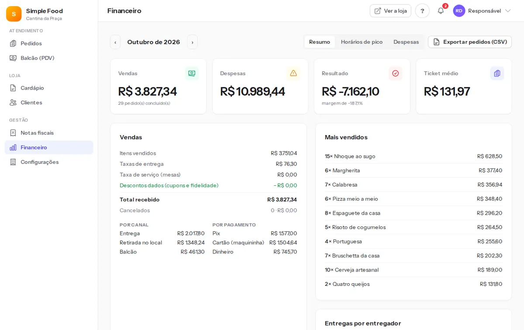Switch to the Resumo tab

point(320,42)
